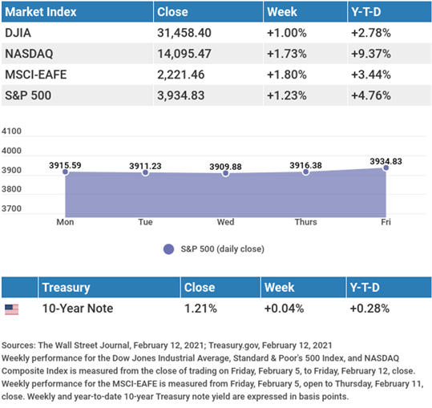The height and width of the screenshot is (408, 432).
Task: Click the US flag icon
Action: [x=11, y=309]
